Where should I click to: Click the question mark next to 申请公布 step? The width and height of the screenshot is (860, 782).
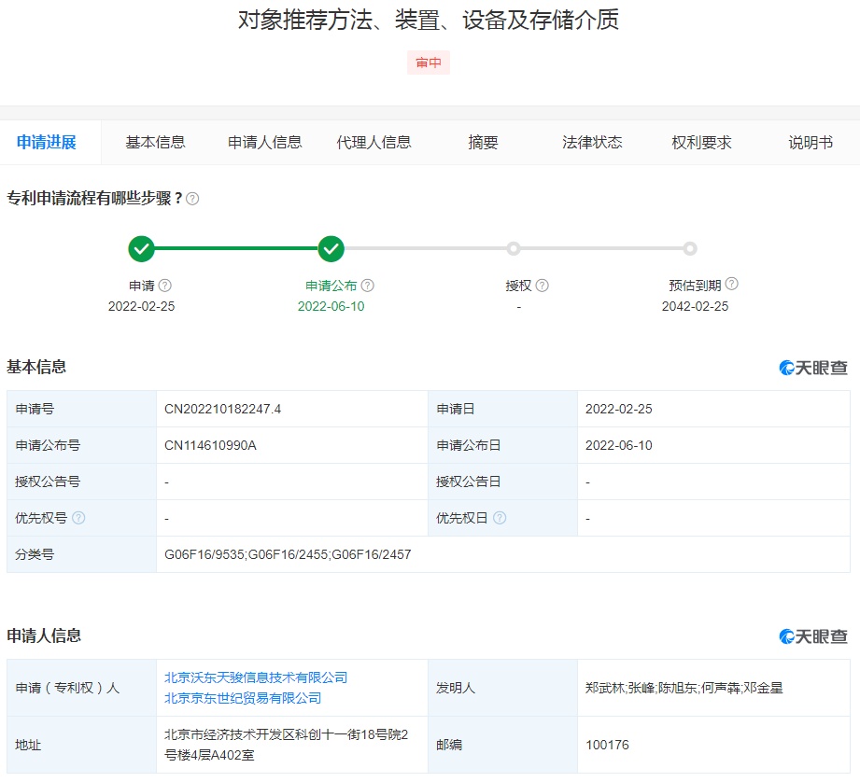tap(368, 286)
